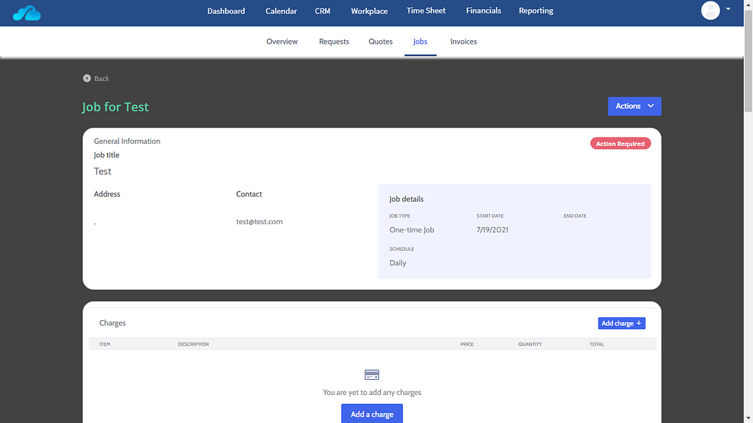Open the Invoices tab

coord(464,42)
